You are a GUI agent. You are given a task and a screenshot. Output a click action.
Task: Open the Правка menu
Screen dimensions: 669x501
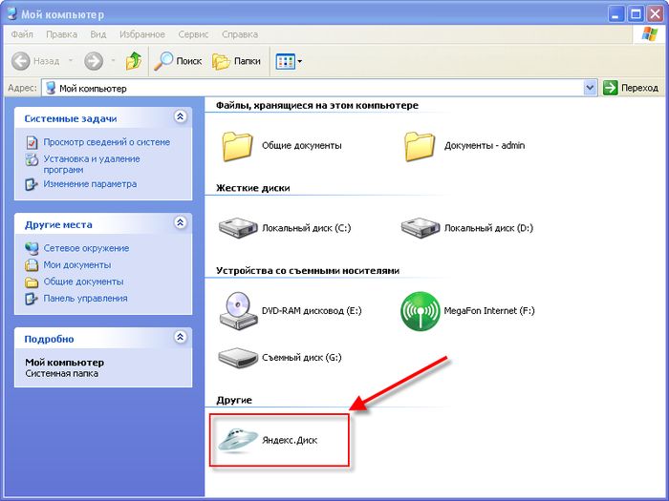point(61,34)
